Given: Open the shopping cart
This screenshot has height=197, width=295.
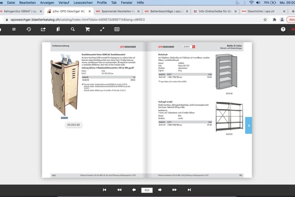Looking at the screenshot, I should [88, 29].
